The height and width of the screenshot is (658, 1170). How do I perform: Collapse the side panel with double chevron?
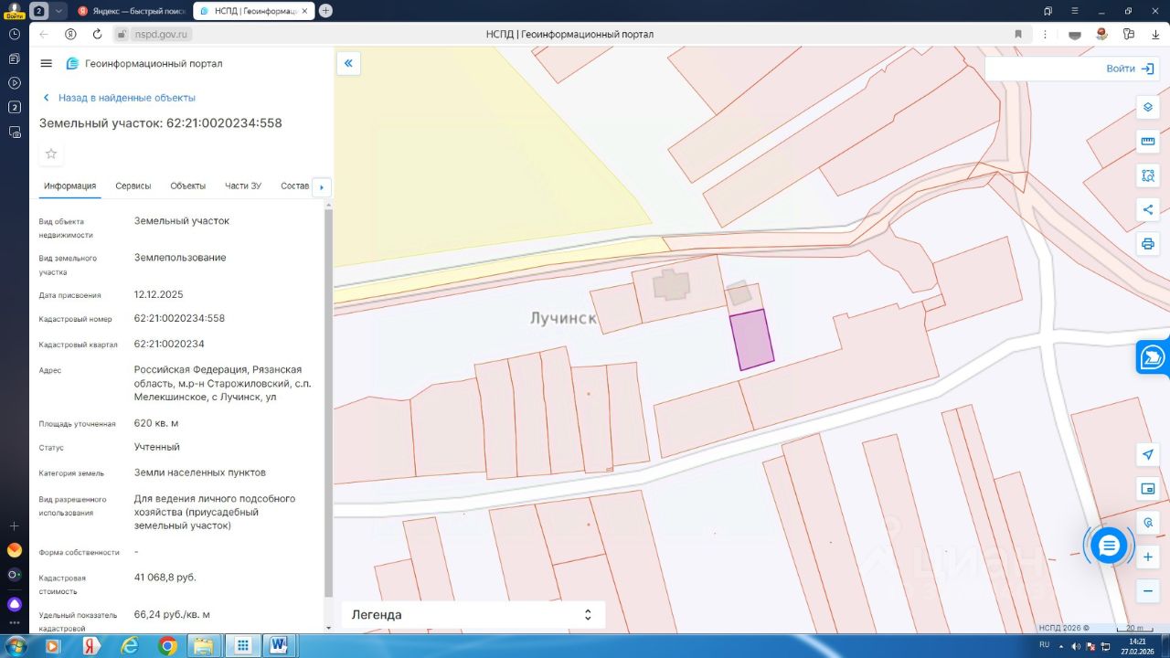point(348,63)
